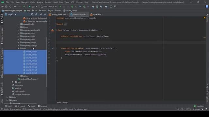This screenshot has width=209, height=117.
Task: Build the project with the hammer icon
Action: (x=24, y=6)
